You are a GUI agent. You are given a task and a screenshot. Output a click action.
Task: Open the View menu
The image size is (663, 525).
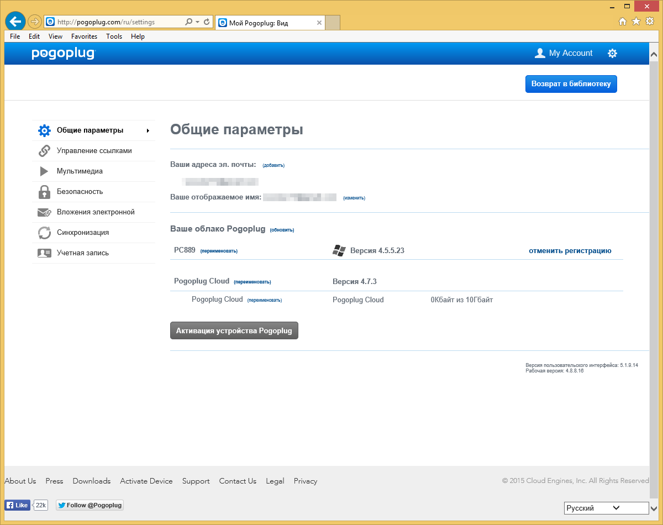pos(55,36)
